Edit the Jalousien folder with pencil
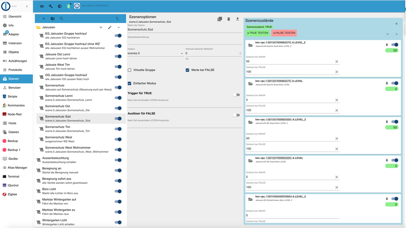406x228 pixels. [x=110, y=27]
